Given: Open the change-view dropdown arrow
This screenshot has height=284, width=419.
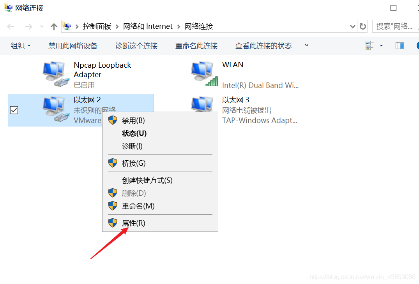Looking at the screenshot, I should (x=381, y=46).
